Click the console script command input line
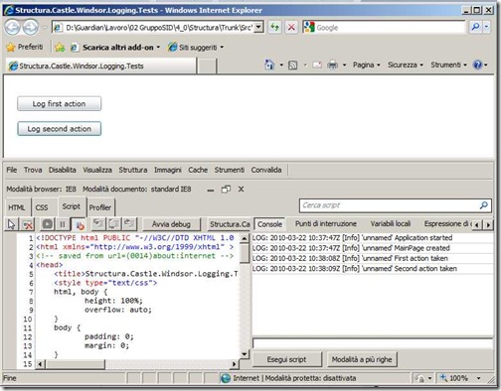Screen dimensions: 501x391 373,342
